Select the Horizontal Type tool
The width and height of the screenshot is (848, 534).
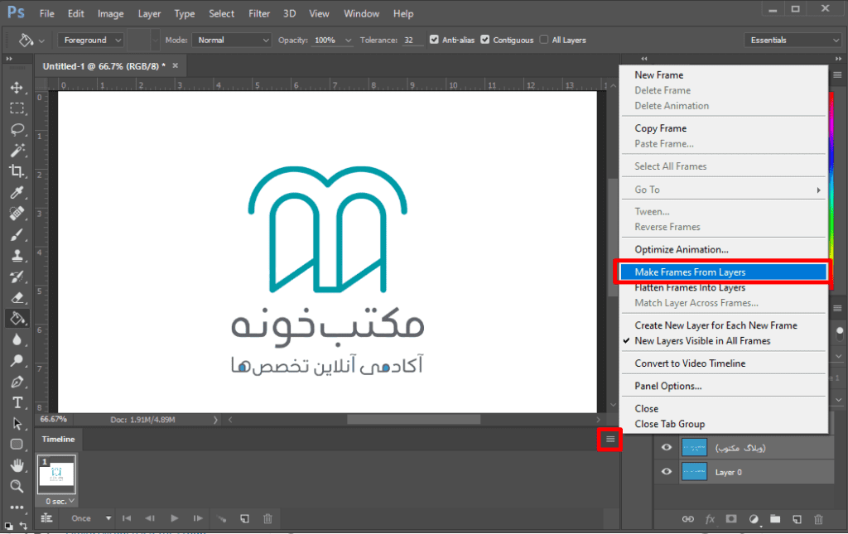coord(17,402)
